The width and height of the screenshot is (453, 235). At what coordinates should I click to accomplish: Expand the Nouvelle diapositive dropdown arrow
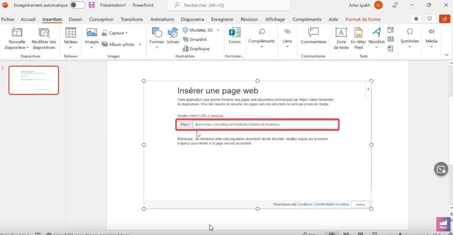(27, 48)
